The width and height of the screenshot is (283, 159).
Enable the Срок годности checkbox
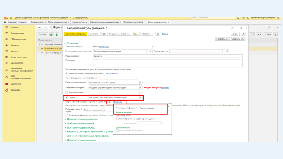click(117, 119)
